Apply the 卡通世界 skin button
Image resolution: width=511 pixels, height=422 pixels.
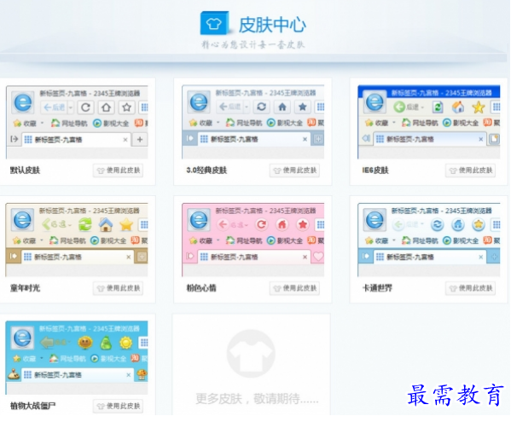click(470, 288)
